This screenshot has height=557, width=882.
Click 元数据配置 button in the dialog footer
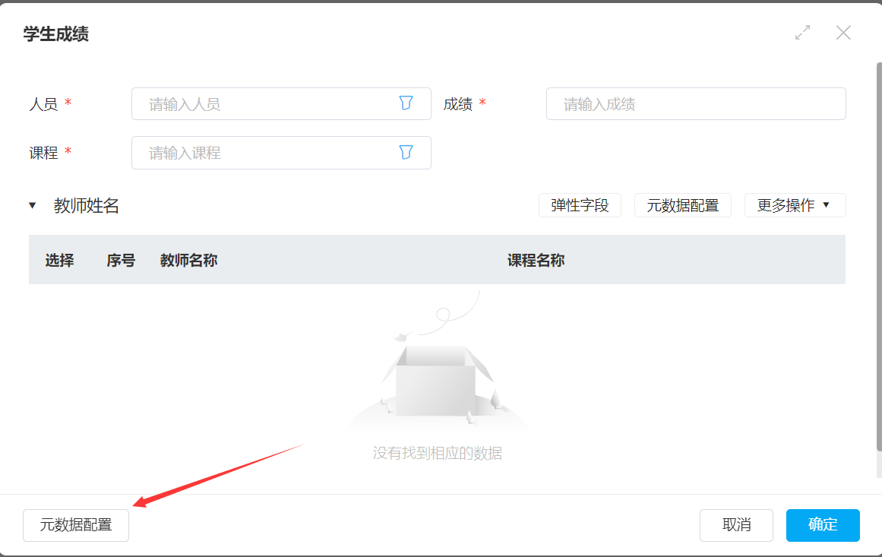coord(76,525)
